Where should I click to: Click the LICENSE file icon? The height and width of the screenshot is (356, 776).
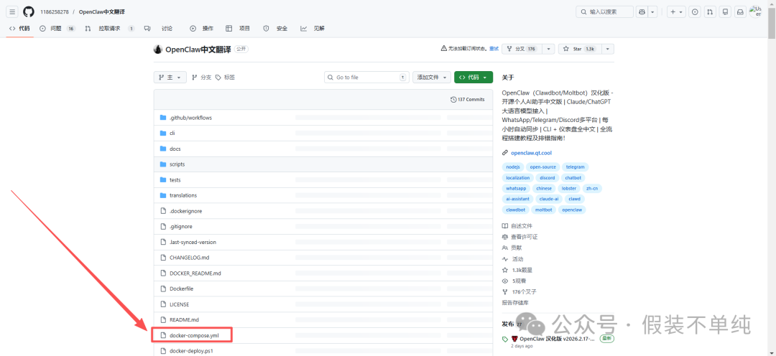[x=163, y=304]
